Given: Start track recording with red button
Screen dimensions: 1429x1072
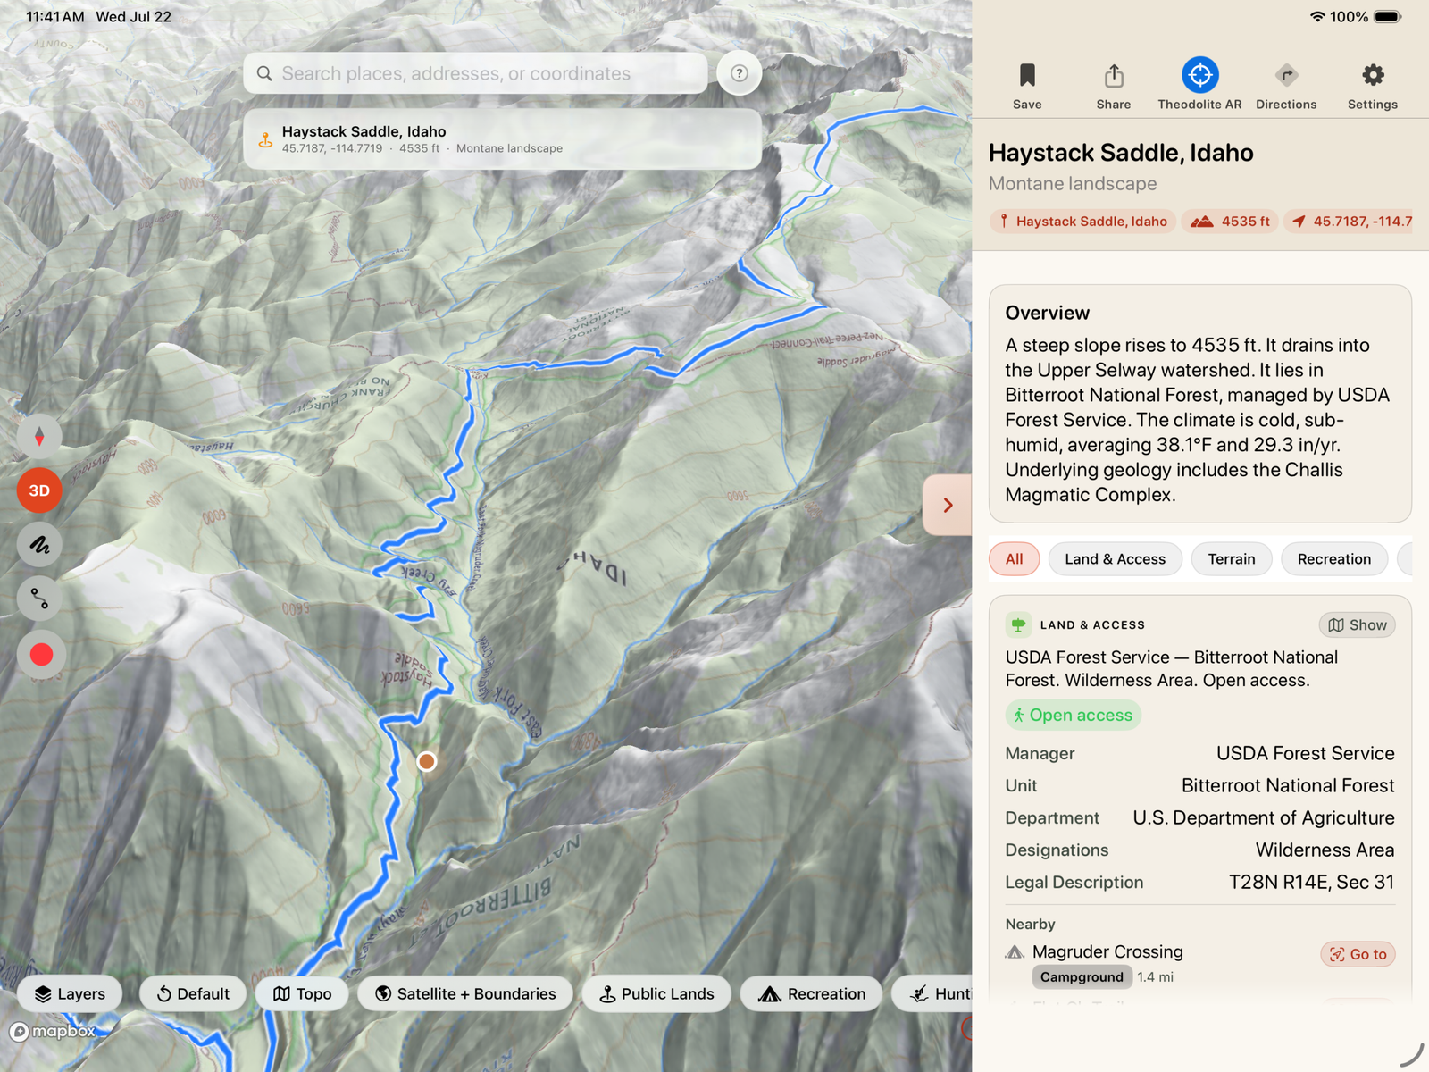Looking at the screenshot, I should tap(41, 655).
